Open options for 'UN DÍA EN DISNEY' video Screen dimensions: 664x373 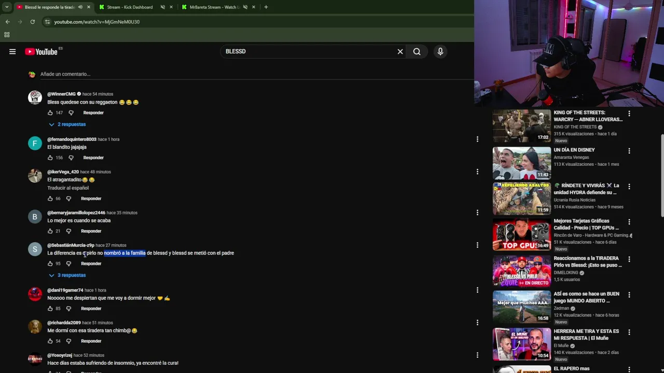click(629, 151)
